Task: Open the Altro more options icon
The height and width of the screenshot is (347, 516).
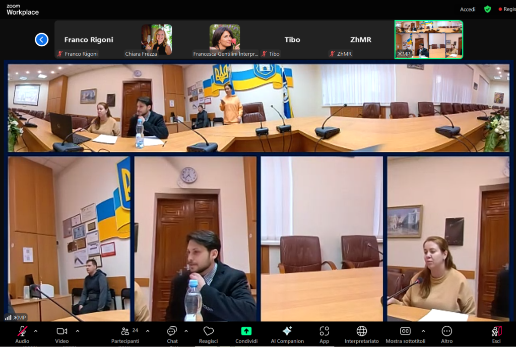Action: pos(446,331)
